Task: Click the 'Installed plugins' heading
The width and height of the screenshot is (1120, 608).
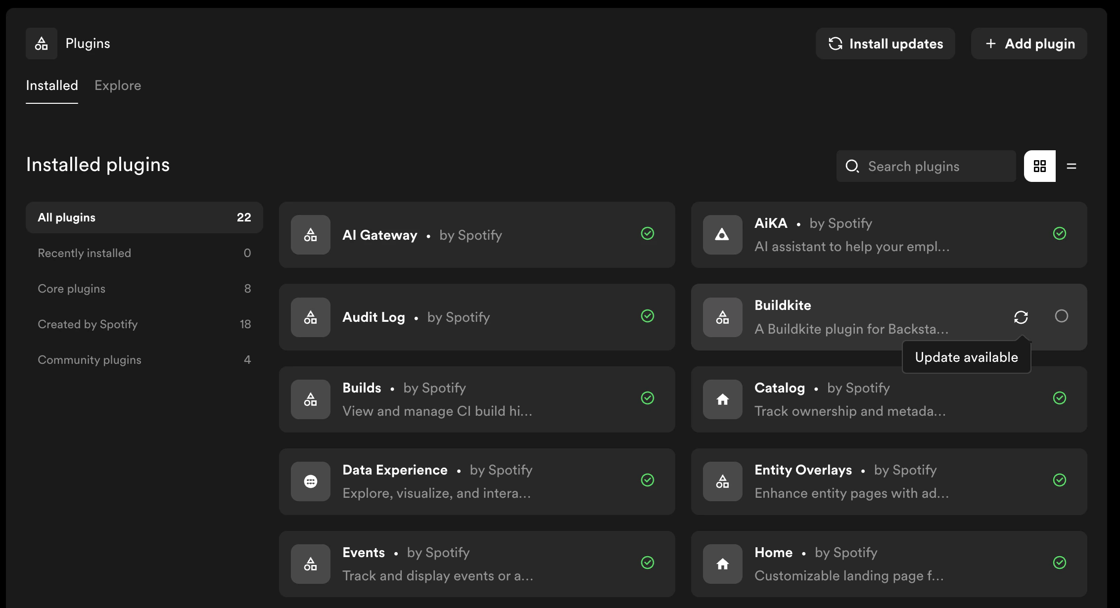Action: tap(98, 165)
